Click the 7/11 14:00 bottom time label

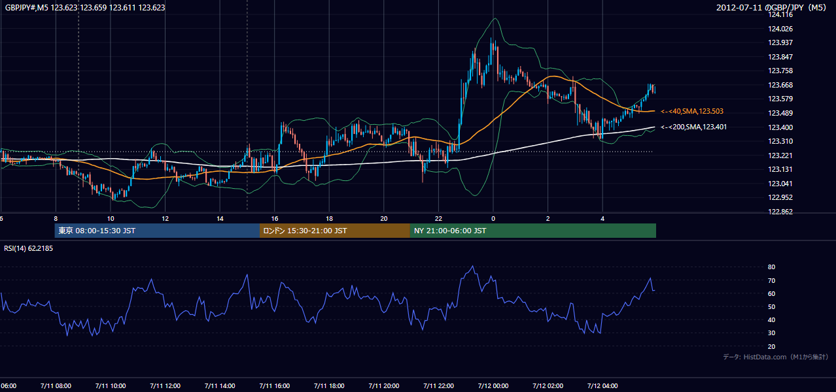point(219,385)
